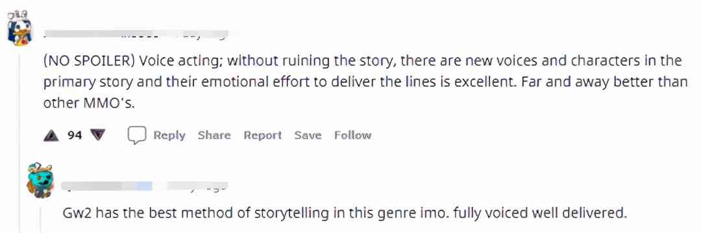Open the blurred username of the first commenter

point(104,34)
